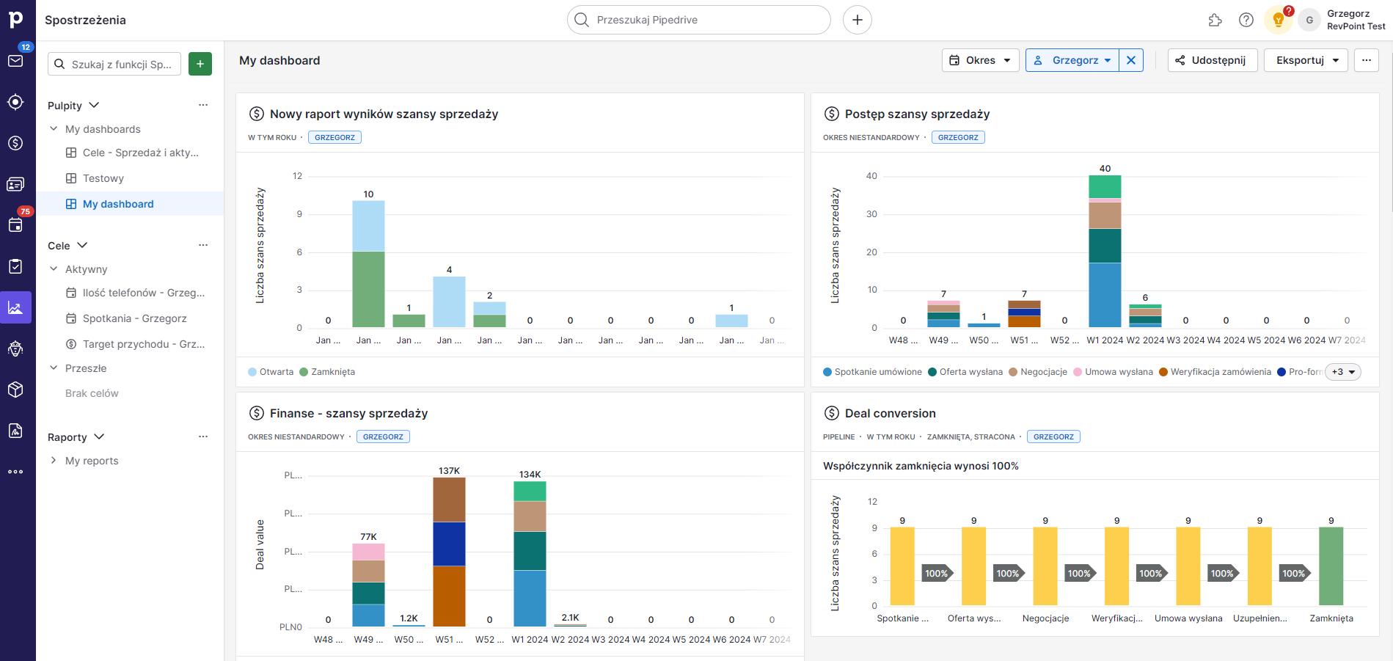Click dollar icon of Finanse report
1393x661 pixels.
point(257,413)
